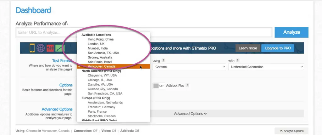Image resolution: width=322 pixels, height=135 pixels.
Task: Toggle the Adblock Plus OFF switch
Action: point(159,86)
